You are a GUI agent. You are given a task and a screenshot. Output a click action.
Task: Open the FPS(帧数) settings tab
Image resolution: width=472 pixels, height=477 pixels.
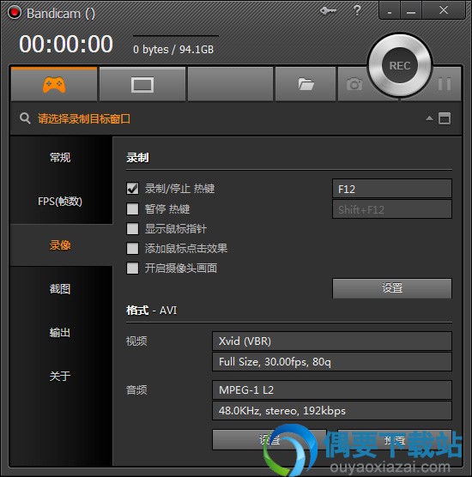coord(61,201)
